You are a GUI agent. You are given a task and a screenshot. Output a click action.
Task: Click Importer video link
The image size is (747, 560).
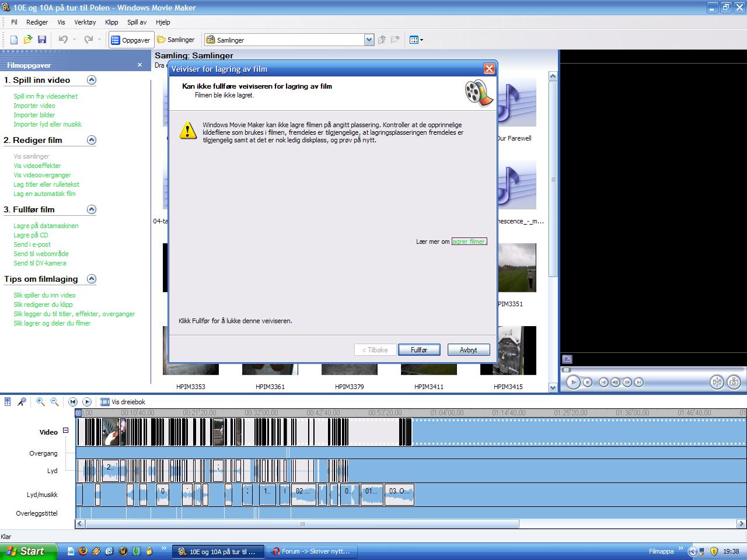34,106
